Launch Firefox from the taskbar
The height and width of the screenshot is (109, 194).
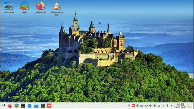click(10, 106)
